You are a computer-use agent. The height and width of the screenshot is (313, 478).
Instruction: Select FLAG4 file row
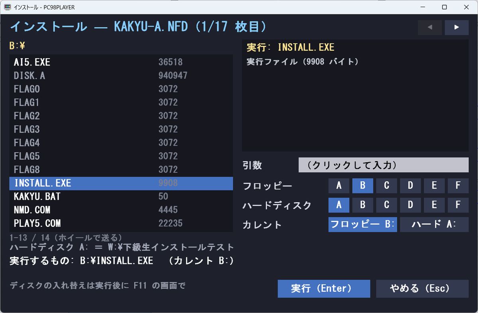pos(121,142)
